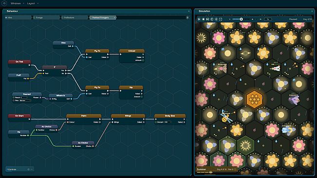Click the slow speed arrow icon

tap(230, 19)
